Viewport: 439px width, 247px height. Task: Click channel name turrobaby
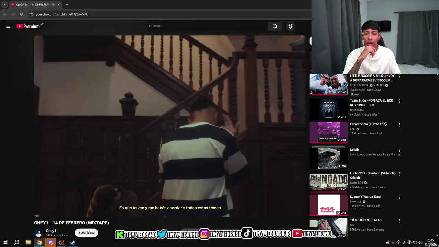356,201
